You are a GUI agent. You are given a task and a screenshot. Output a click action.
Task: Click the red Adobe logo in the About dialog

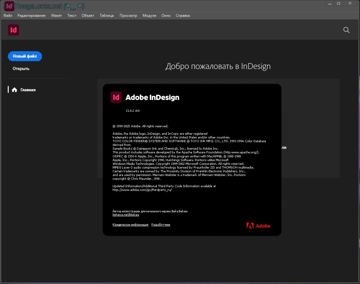(x=258, y=226)
